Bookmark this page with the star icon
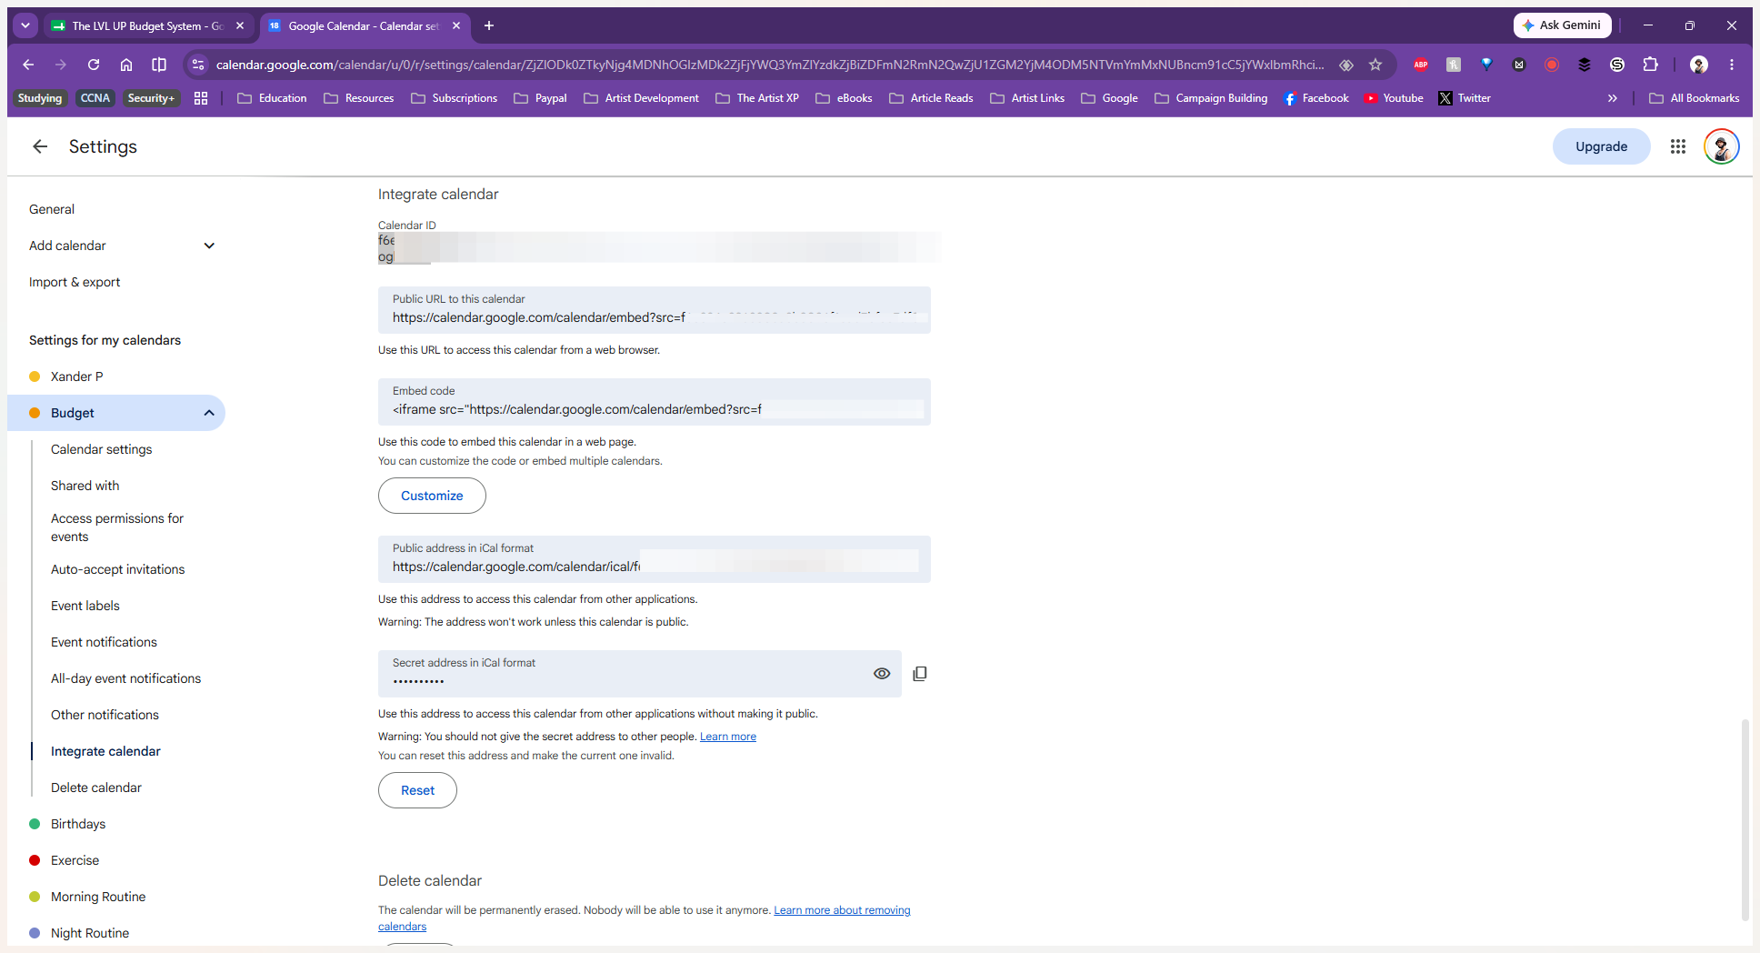The image size is (1760, 953). click(1375, 65)
